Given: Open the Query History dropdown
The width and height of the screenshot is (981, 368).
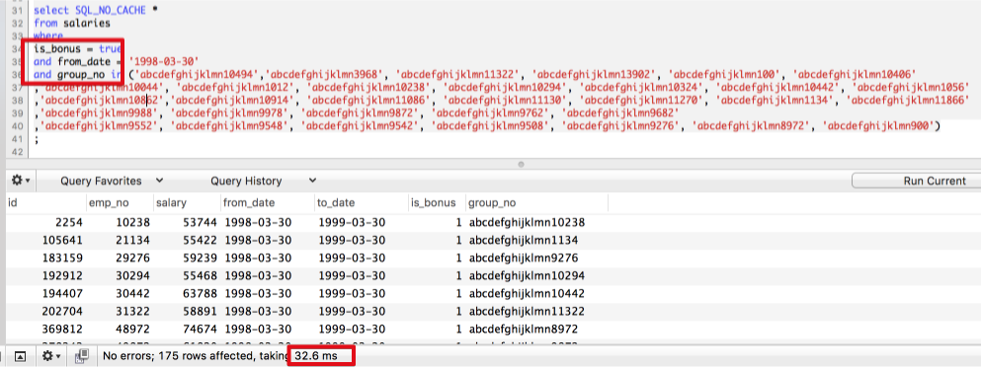Looking at the screenshot, I should [264, 181].
